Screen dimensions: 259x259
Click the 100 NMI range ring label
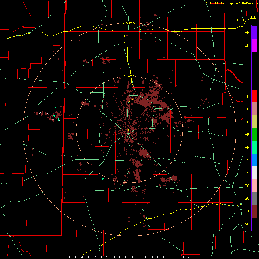point(129,23)
